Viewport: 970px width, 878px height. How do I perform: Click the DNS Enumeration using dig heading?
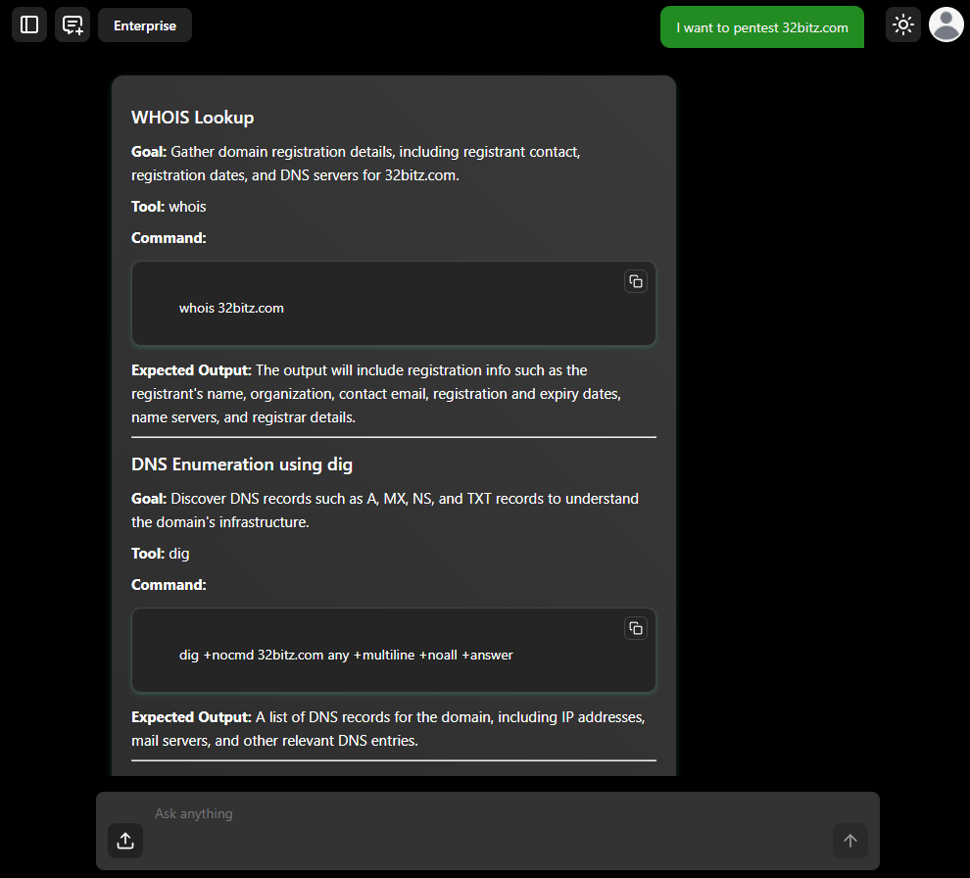coord(242,464)
